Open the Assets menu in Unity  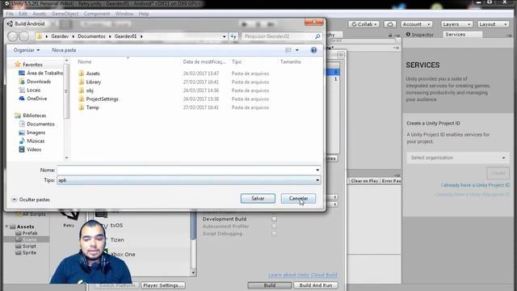(x=40, y=14)
